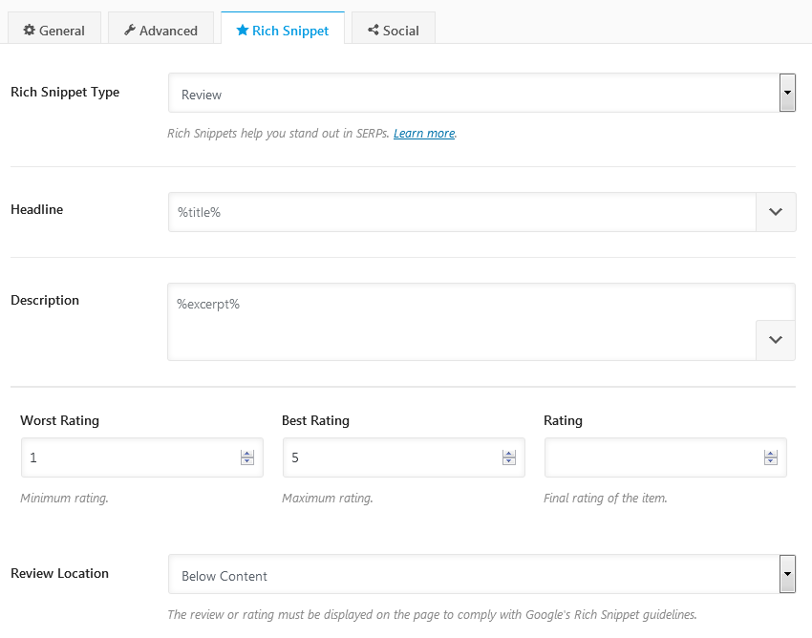Screen dimensions: 812x638
Task: Expand the Description variables chevron
Action: click(x=776, y=340)
